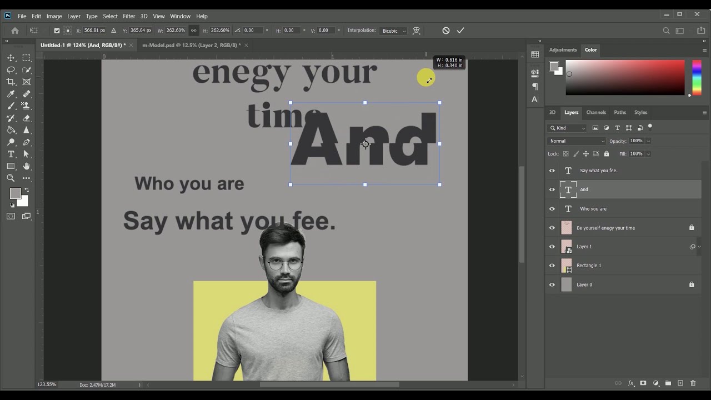The width and height of the screenshot is (711, 400).
Task: Open the Window menu
Action: (180, 16)
